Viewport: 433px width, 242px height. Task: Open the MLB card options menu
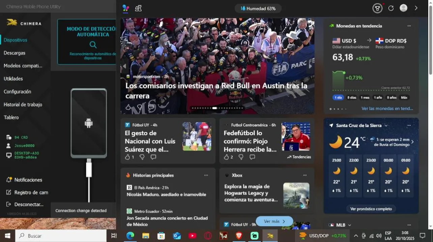click(x=409, y=225)
